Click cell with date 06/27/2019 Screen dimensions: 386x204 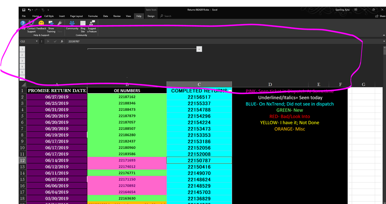[57, 97]
